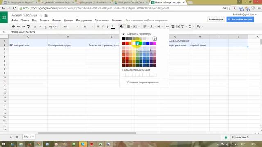Open the horizontal align tool

145,27
